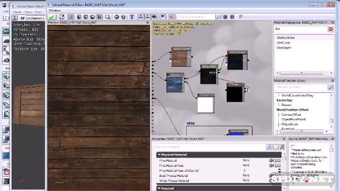340x191 pixels.
Task: Click the magnifier icon beside toolbar search
Action: (x=219, y=17)
